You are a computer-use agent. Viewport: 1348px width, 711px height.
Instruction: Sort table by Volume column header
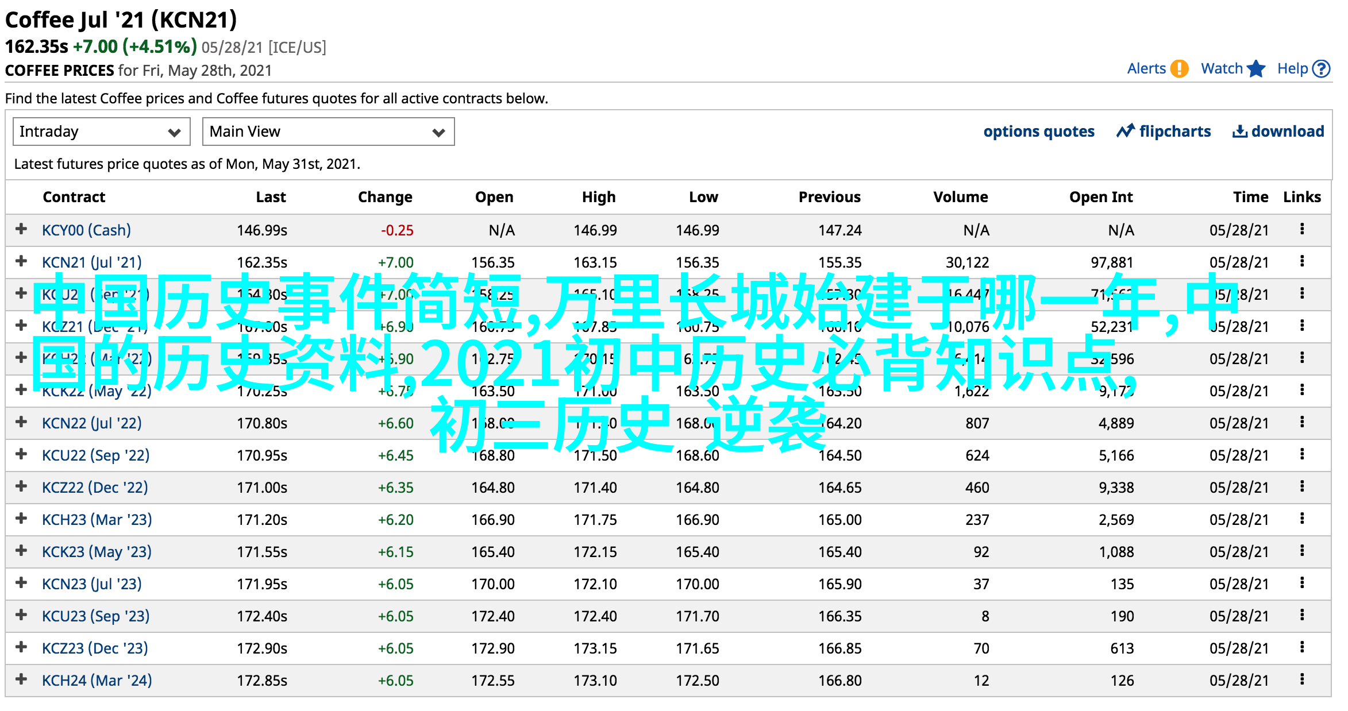960,197
